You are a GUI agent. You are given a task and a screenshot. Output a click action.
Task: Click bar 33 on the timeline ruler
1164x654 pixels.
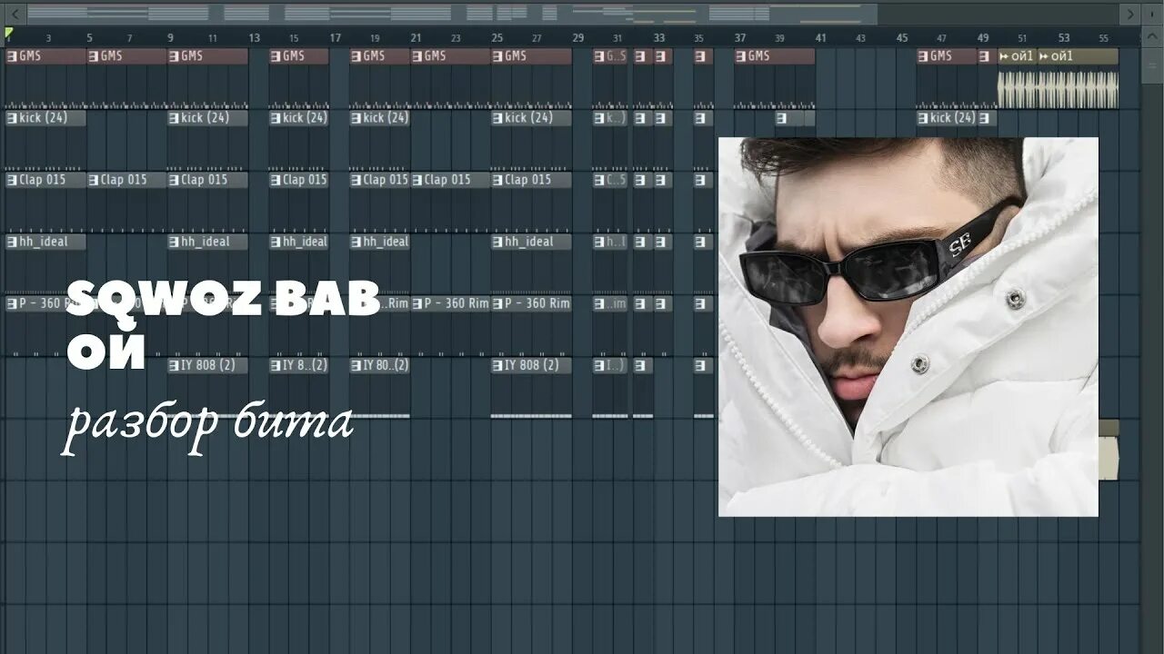click(x=659, y=37)
